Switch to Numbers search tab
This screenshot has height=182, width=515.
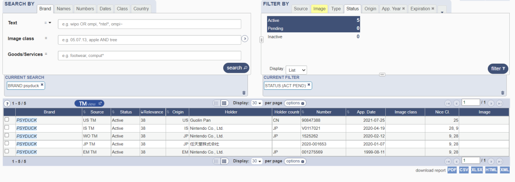tap(85, 9)
